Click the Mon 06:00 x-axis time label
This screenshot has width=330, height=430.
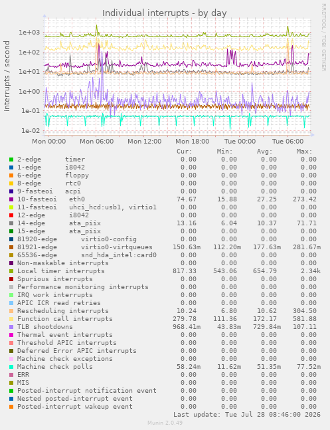(x=96, y=142)
